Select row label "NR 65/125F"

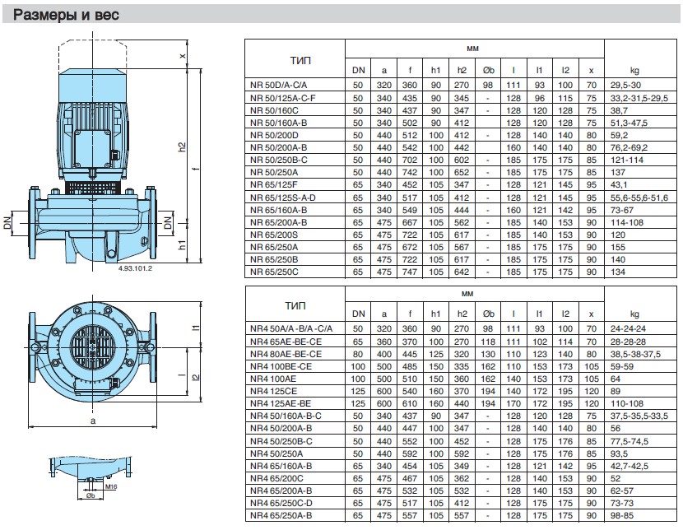273,184
